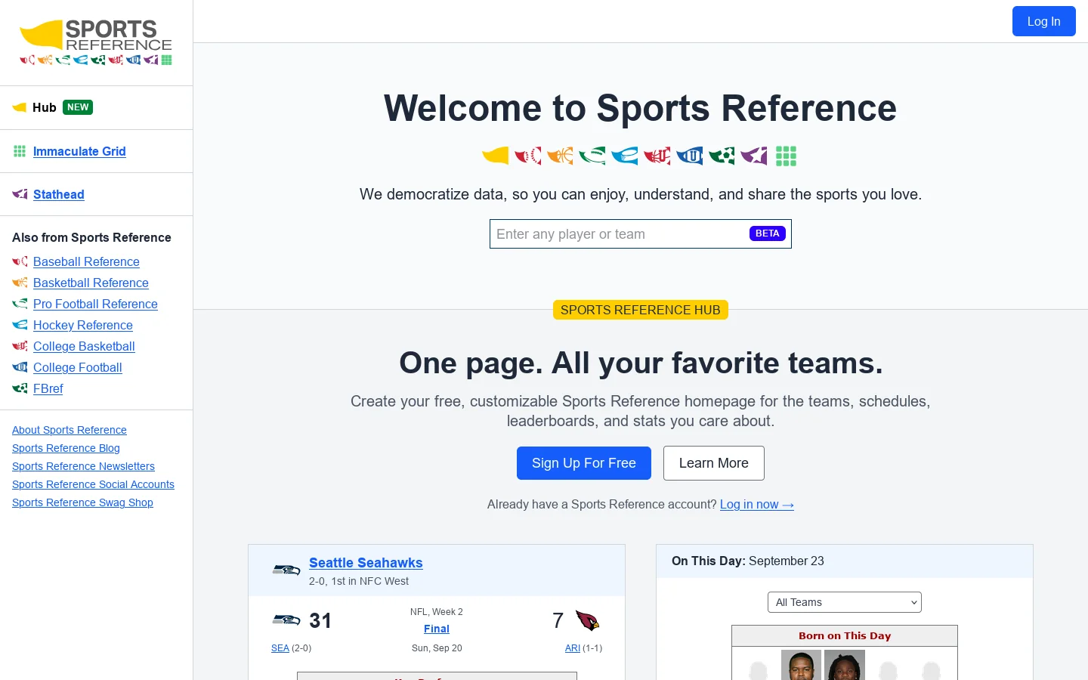The height and width of the screenshot is (680, 1088).
Task: Open the red baseball pennant icon under the welcome heading
Action: (528, 156)
